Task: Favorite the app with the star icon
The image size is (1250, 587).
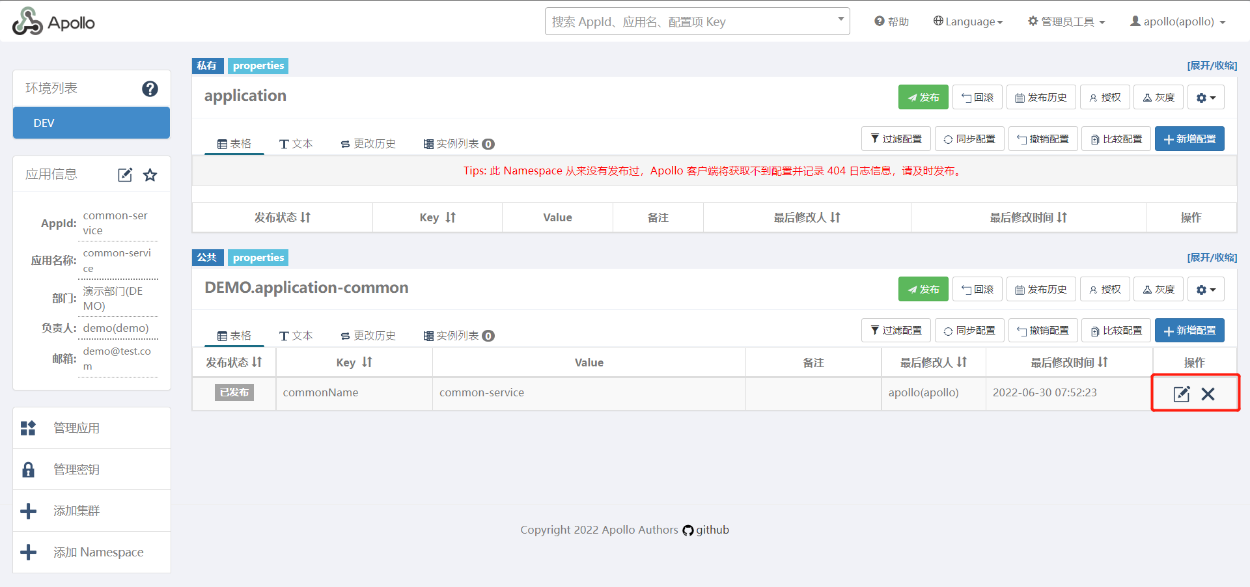Action: point(150,174)
